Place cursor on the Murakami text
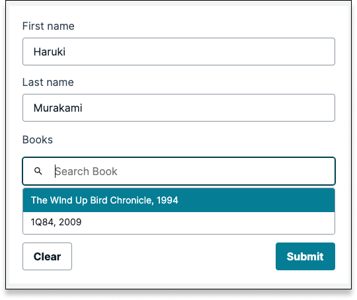This screenshot has height=300, width=357. (58, 108)
